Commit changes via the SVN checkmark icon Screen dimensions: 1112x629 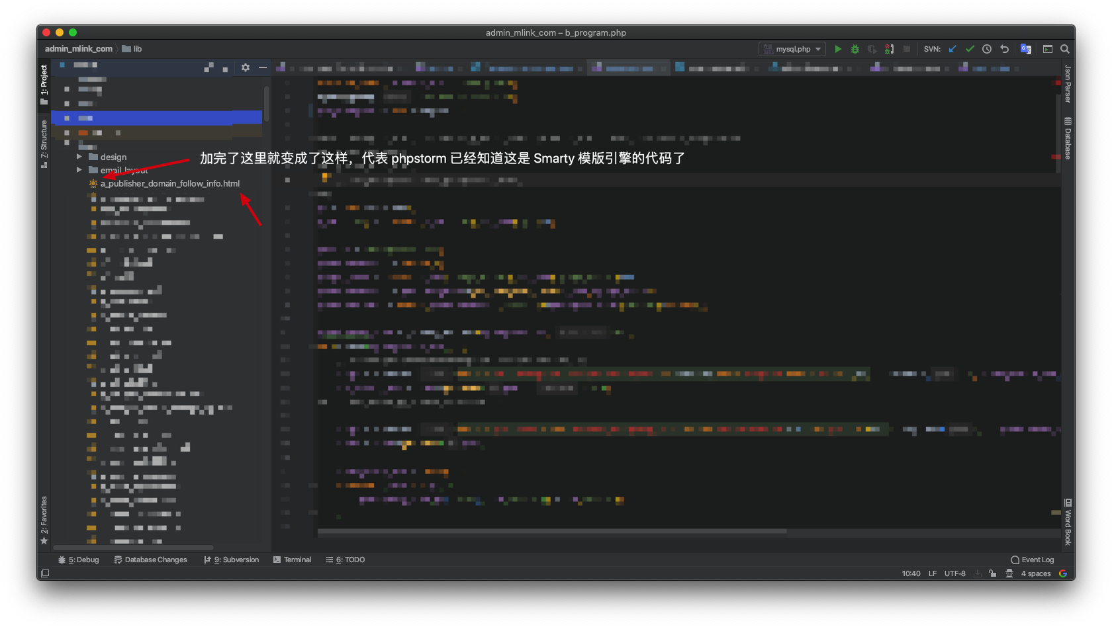click(970, 49)
